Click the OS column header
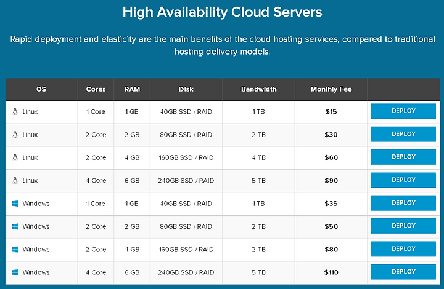Image resolution: width=444 pixels, height=289 pixels. pyautogui.click(x=41, y=89)
